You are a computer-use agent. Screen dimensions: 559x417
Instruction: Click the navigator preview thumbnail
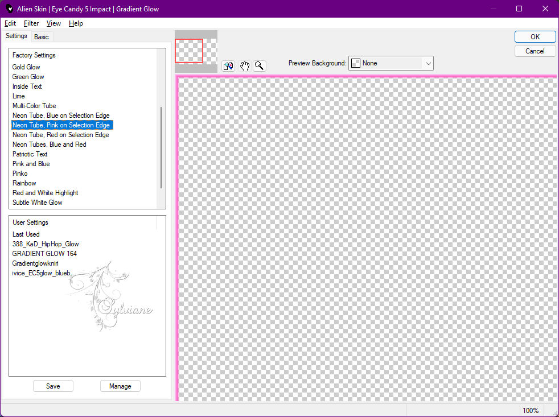pos(196,51)
